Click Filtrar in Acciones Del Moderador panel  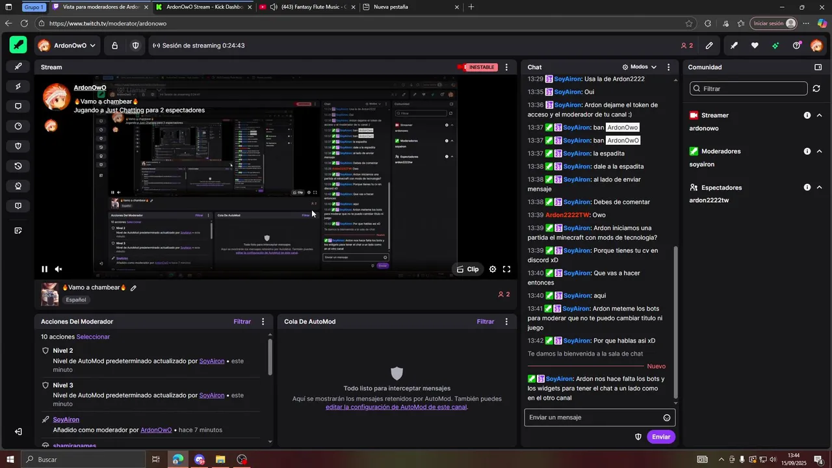242,322
